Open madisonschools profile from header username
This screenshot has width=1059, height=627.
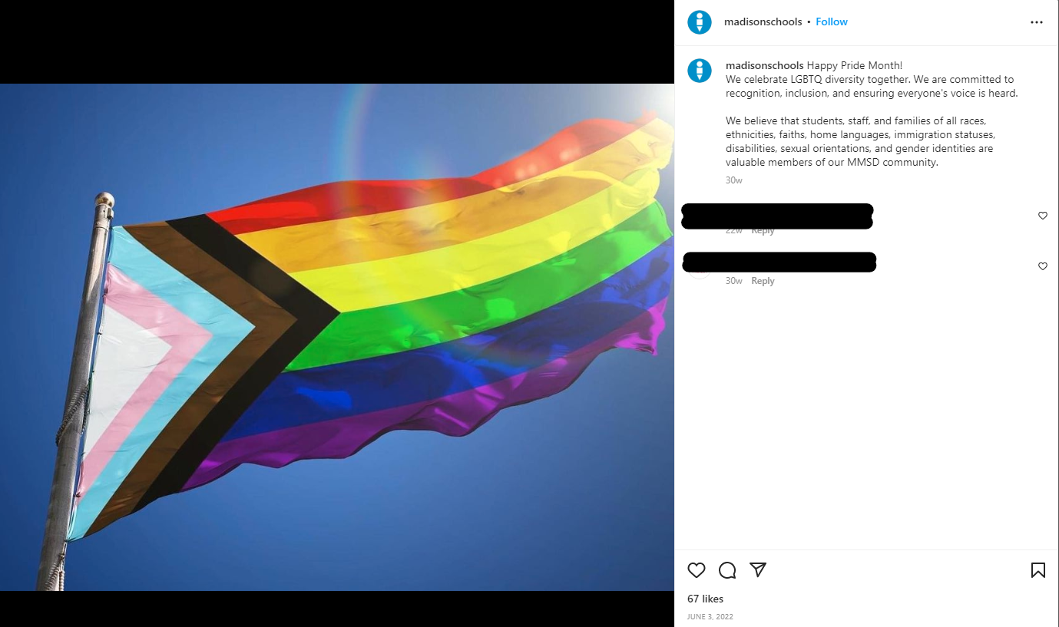tap(763, 22)
